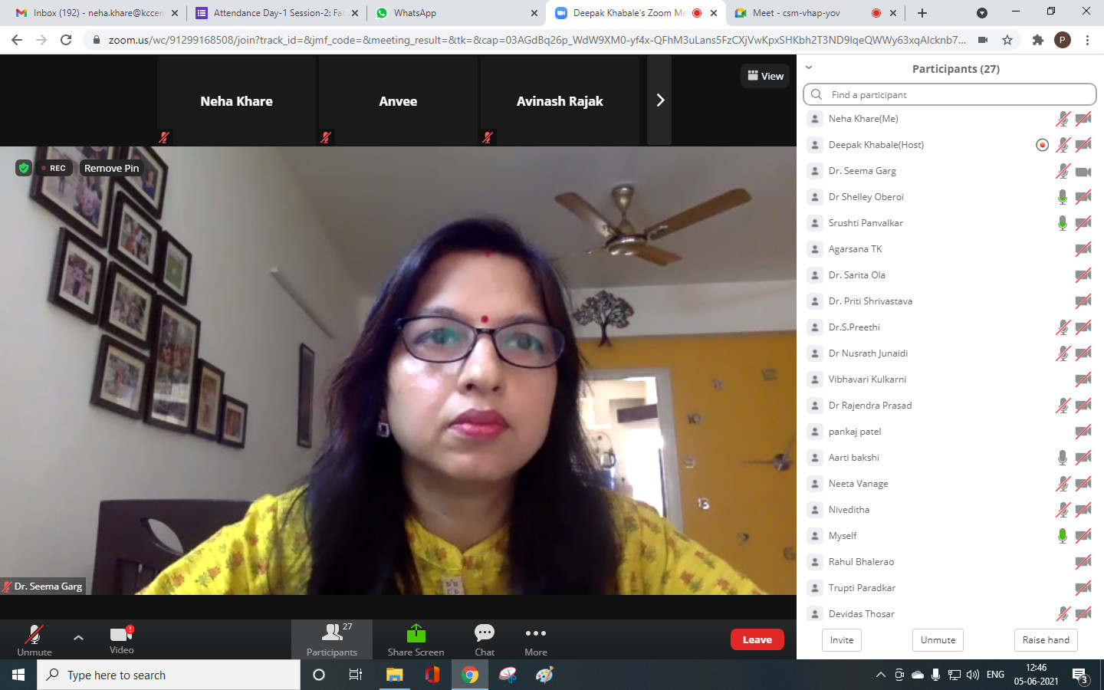
Task: Expand audio options arrow beside Unmute
Action: click(x=78, y=637)
